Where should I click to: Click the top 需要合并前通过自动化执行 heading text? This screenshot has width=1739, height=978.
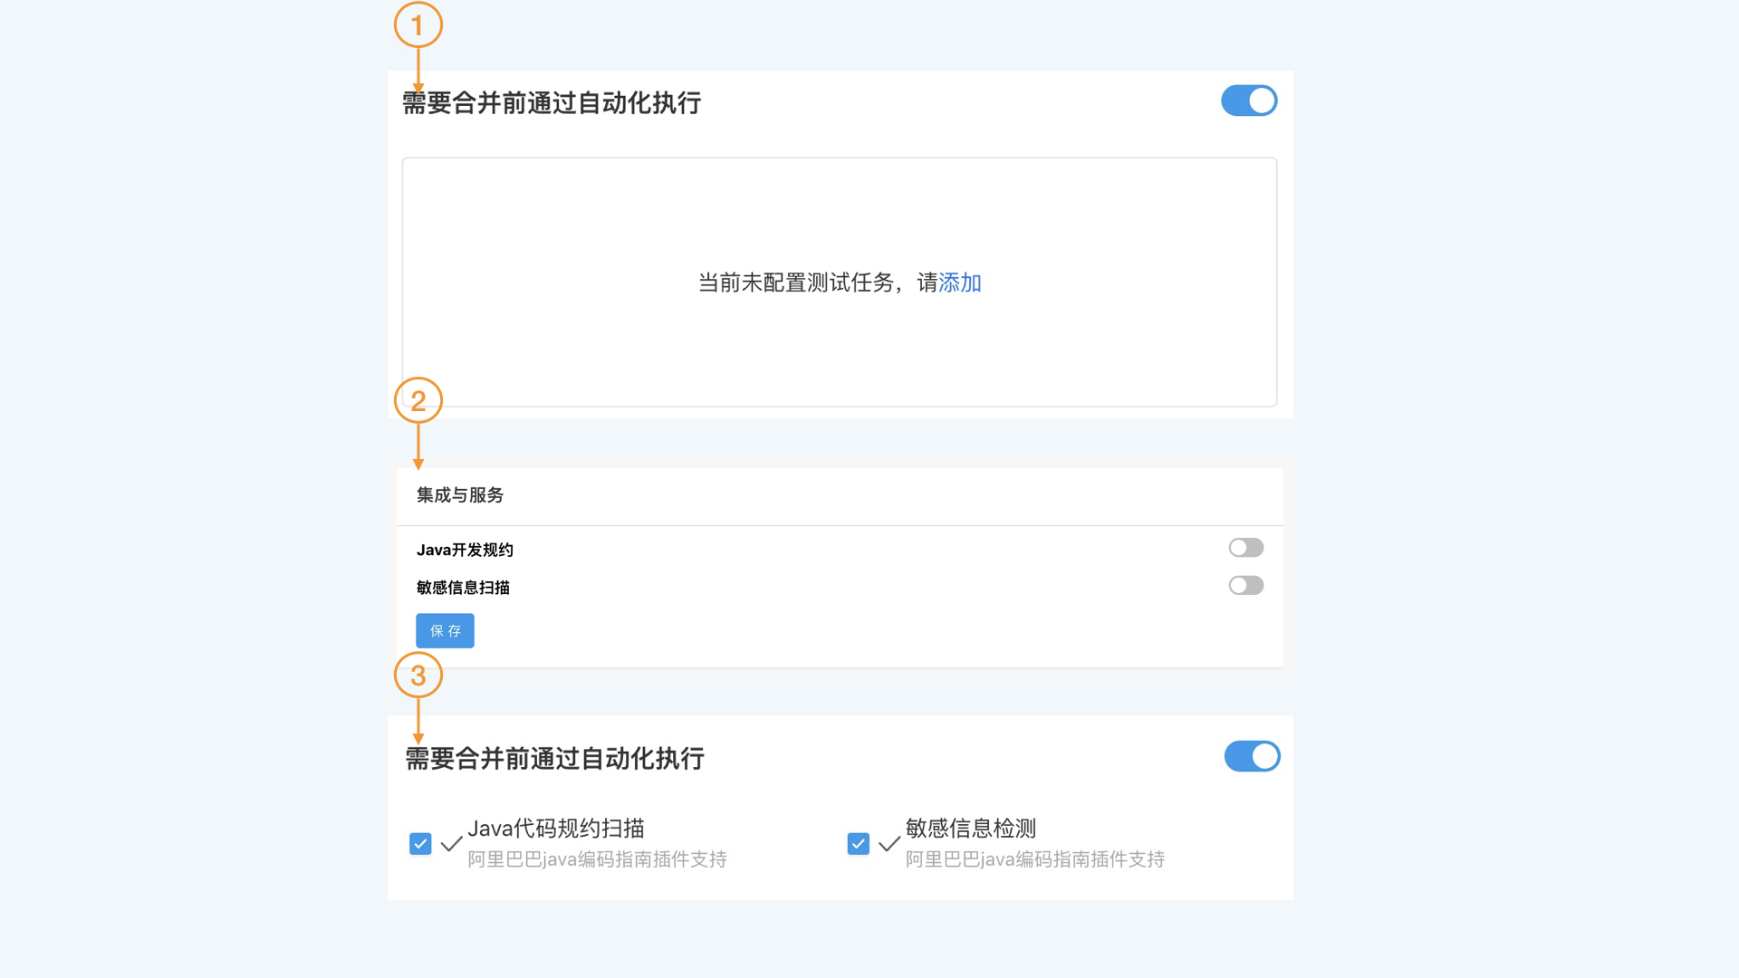pos(554,102)
